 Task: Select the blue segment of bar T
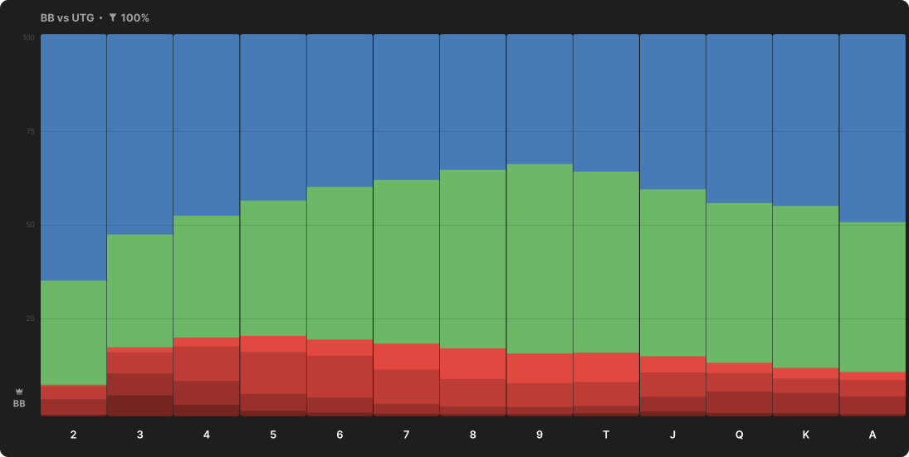[x=606, y=103]
